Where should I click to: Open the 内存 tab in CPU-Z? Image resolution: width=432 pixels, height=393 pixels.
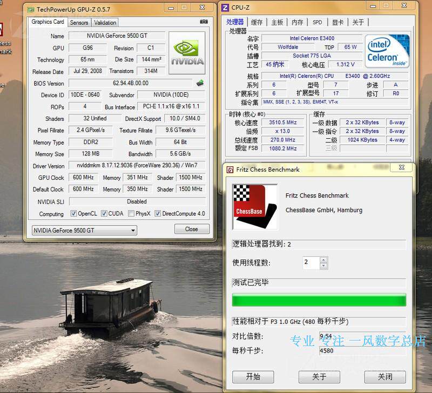tap(298, 22)
